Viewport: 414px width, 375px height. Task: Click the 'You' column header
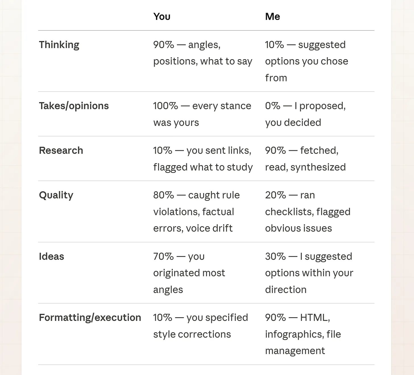(162, 17)
